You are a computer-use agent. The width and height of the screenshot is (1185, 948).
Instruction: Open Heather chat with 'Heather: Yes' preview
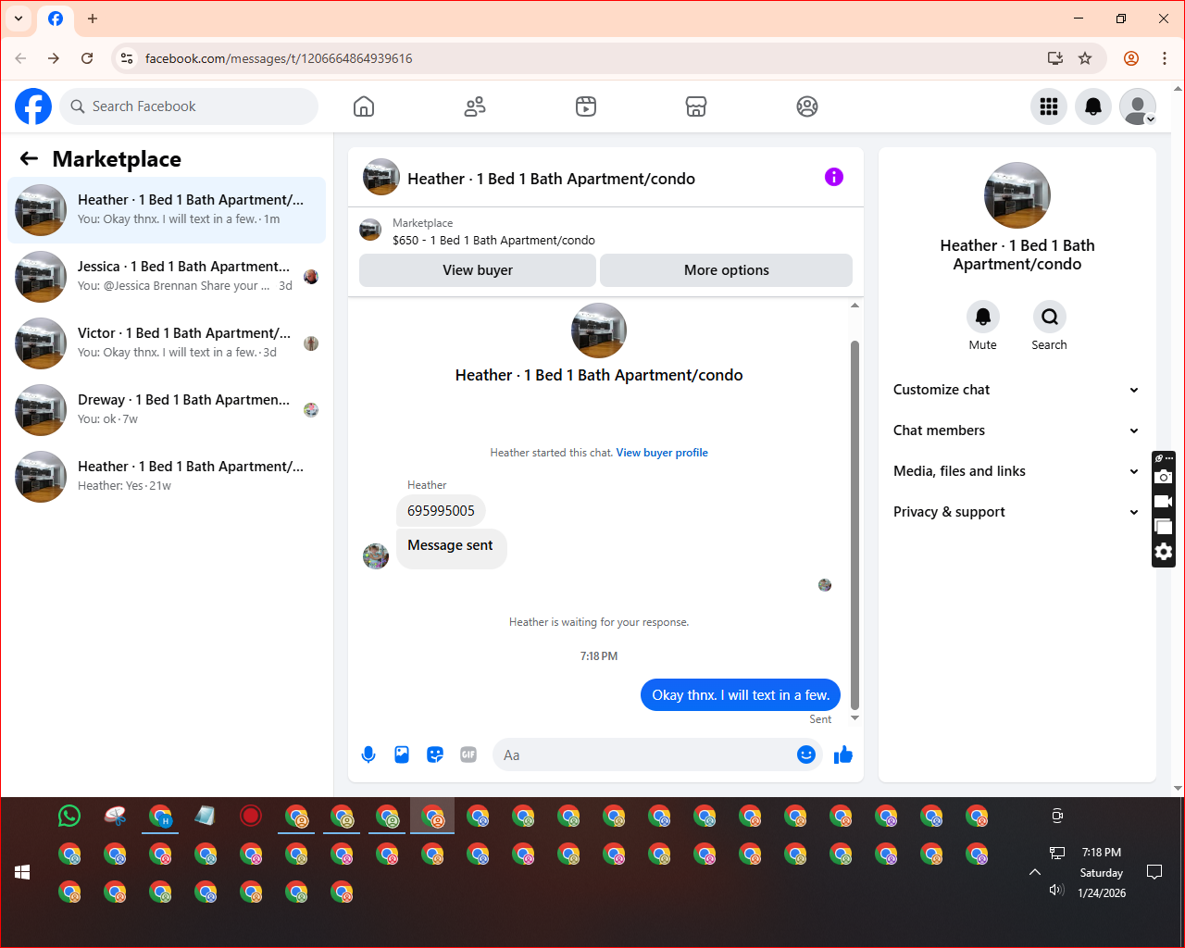[167, 477]
